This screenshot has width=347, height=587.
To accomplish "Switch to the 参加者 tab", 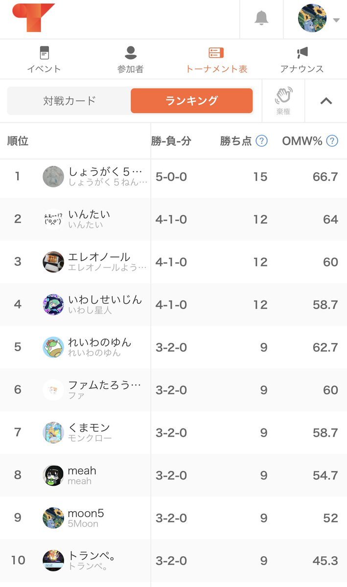I will (130, 59).
